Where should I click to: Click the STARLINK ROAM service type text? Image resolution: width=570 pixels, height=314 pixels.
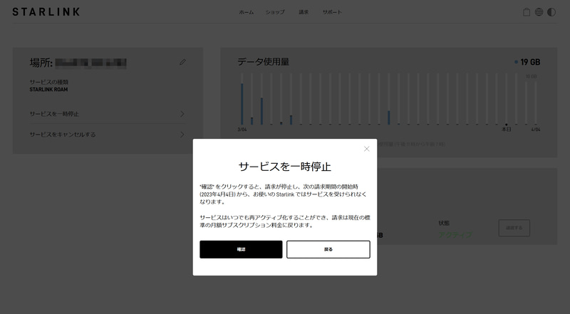48,90
